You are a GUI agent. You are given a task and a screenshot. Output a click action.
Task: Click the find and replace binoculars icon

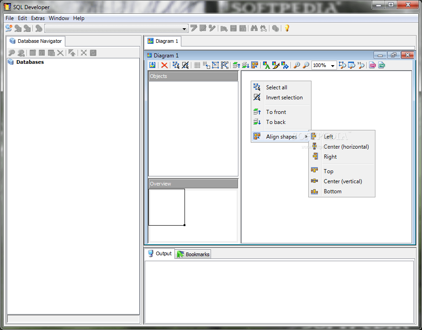(x=264, y=28)
